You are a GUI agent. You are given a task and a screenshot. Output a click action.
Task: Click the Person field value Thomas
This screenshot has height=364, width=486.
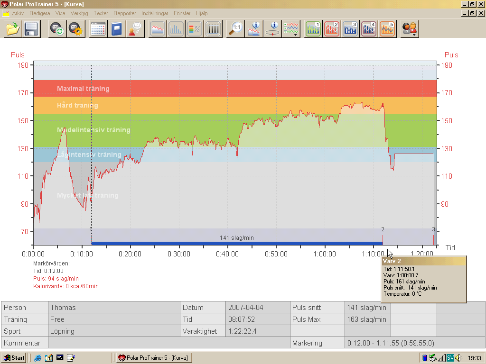(x=114, y=308)
